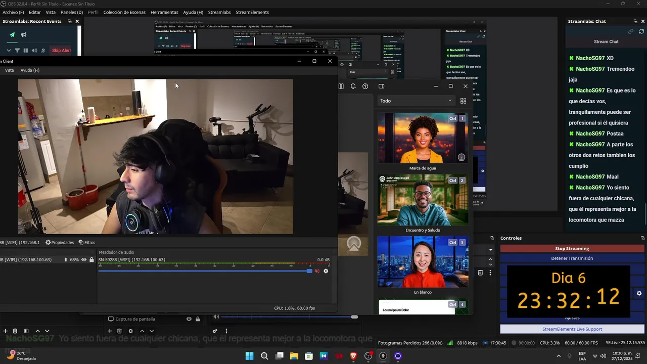This screenshot has height=364, width=647.
Task: Switch to grid view in the background picker
Action: coord(463,101)
